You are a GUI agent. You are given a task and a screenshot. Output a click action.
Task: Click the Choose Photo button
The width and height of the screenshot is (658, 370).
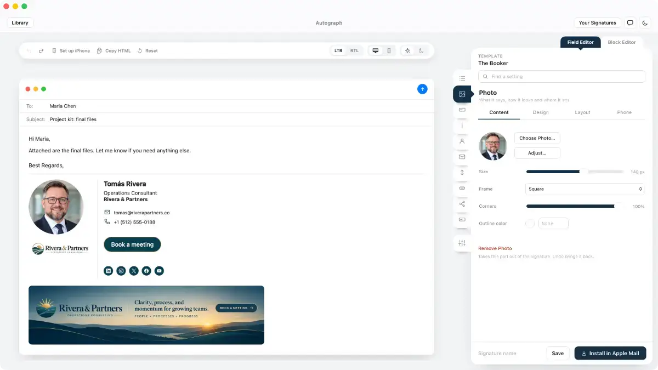(537, 138)
